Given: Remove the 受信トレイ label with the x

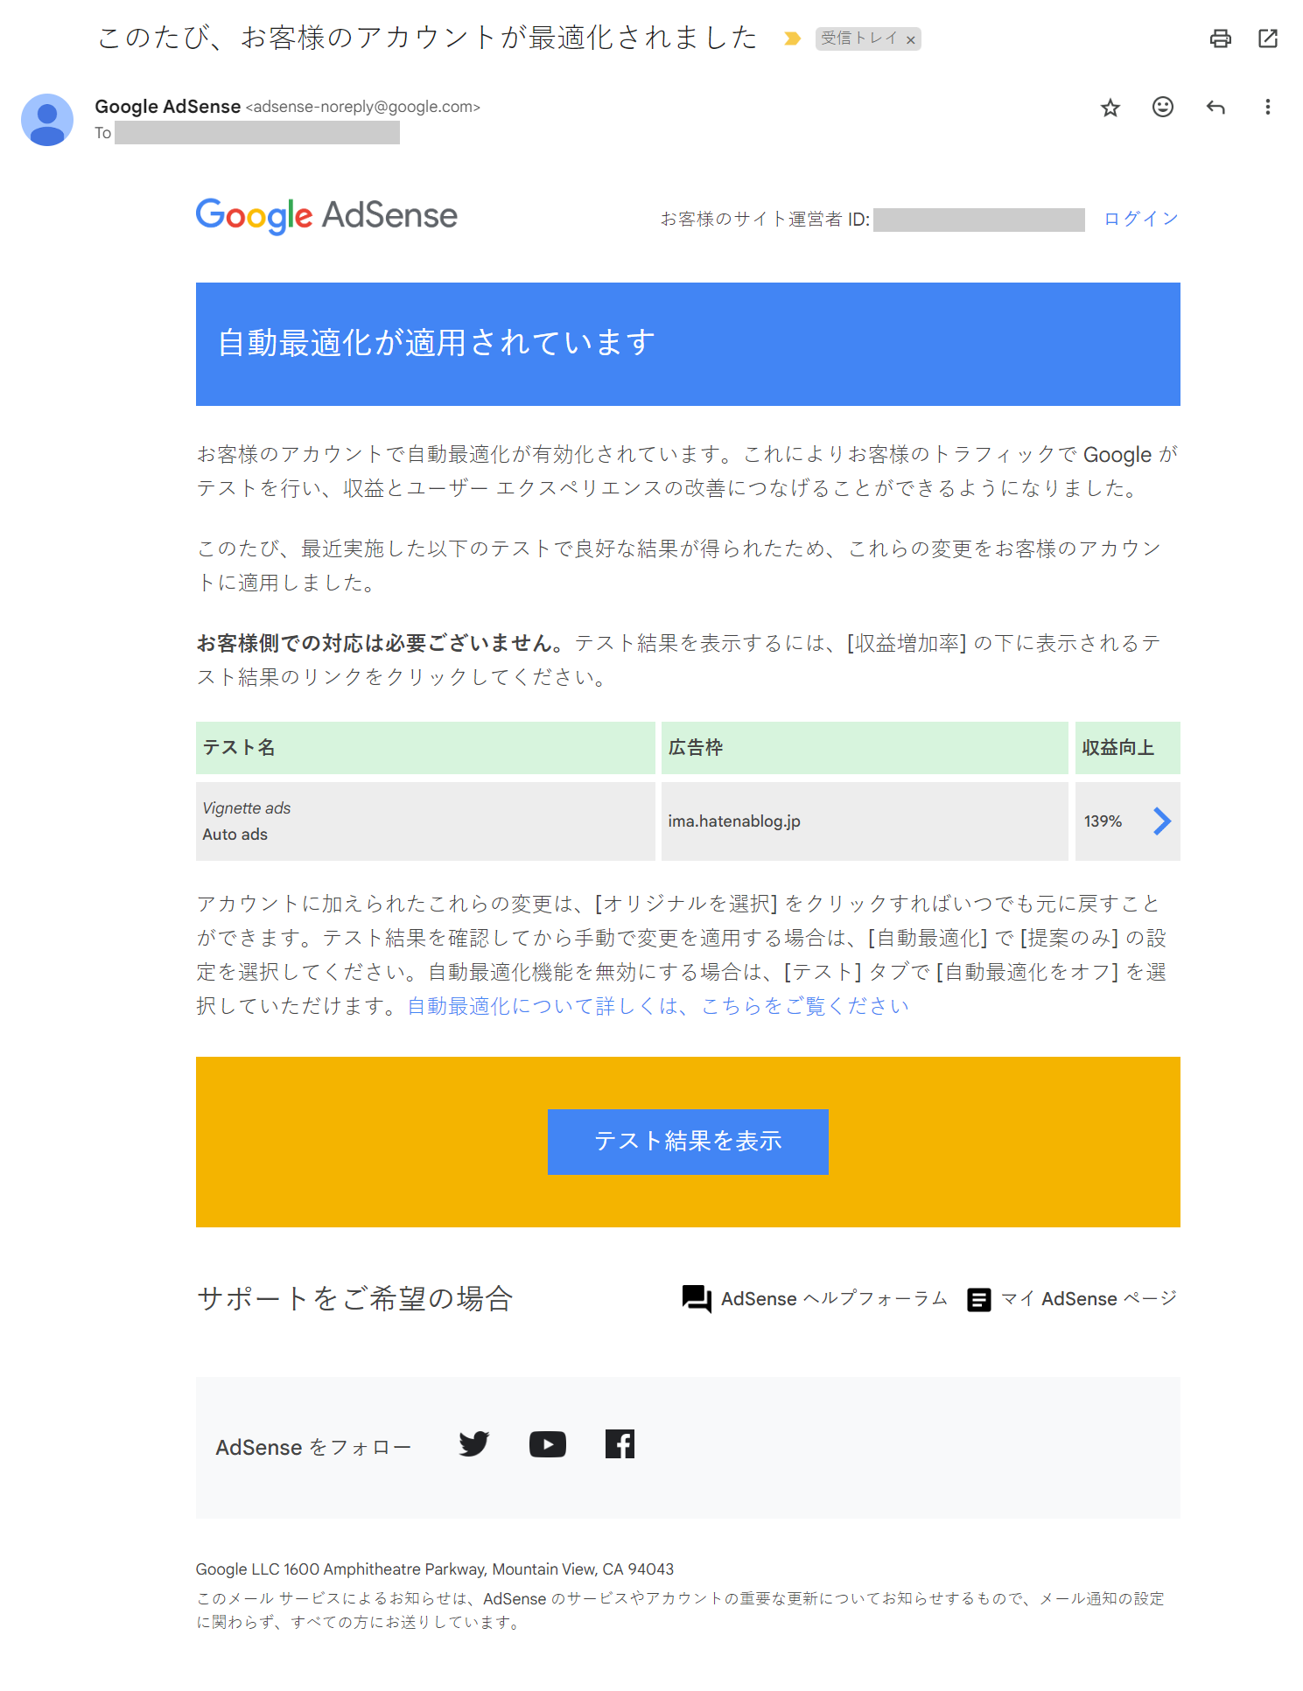Looking at the screenshot, I should [910, 39].
